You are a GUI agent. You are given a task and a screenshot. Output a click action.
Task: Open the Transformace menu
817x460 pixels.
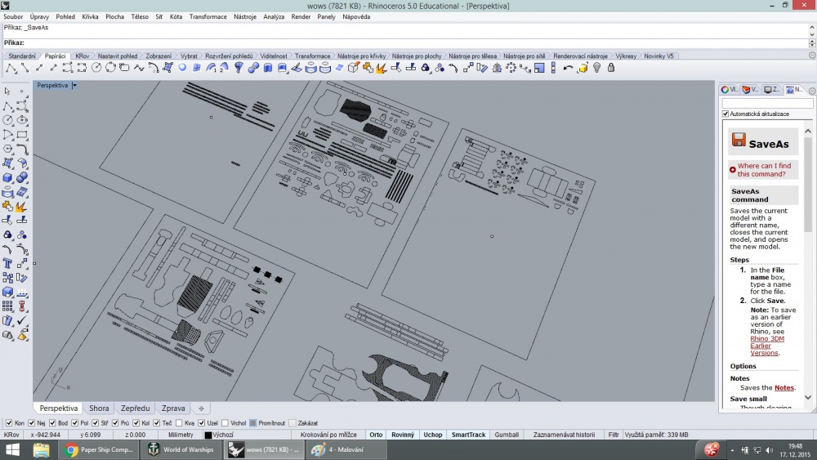coord(208,16)
